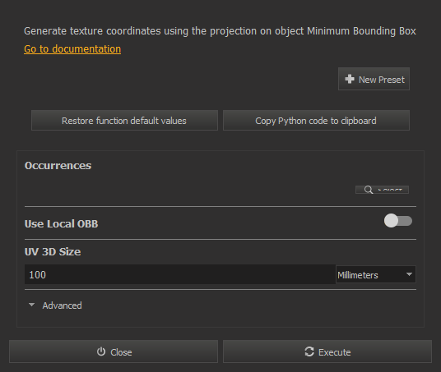Screen dimensions: 441x372
Task: Click the Occurrences select button
Action: point(382,190)
